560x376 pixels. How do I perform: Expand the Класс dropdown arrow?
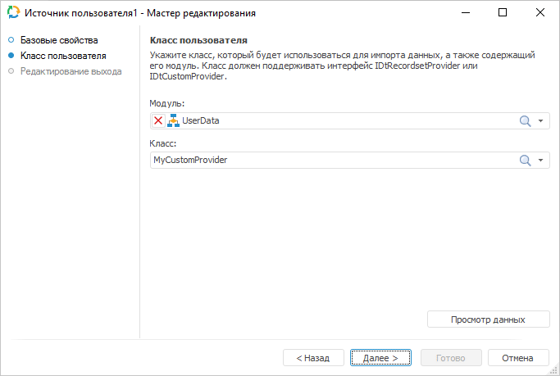click(541, 161)
